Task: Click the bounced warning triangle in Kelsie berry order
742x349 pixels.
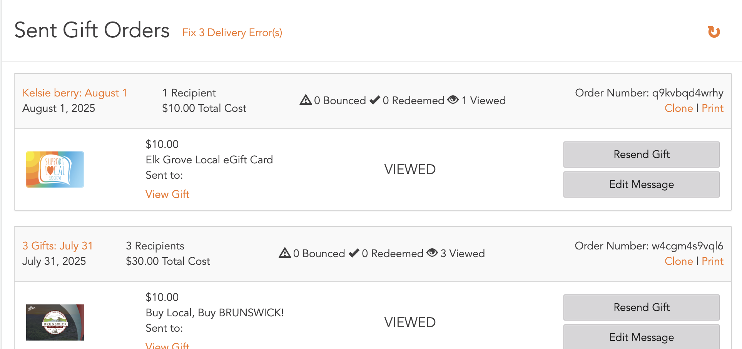Action: pyautogui.click(x=306, y=100)
